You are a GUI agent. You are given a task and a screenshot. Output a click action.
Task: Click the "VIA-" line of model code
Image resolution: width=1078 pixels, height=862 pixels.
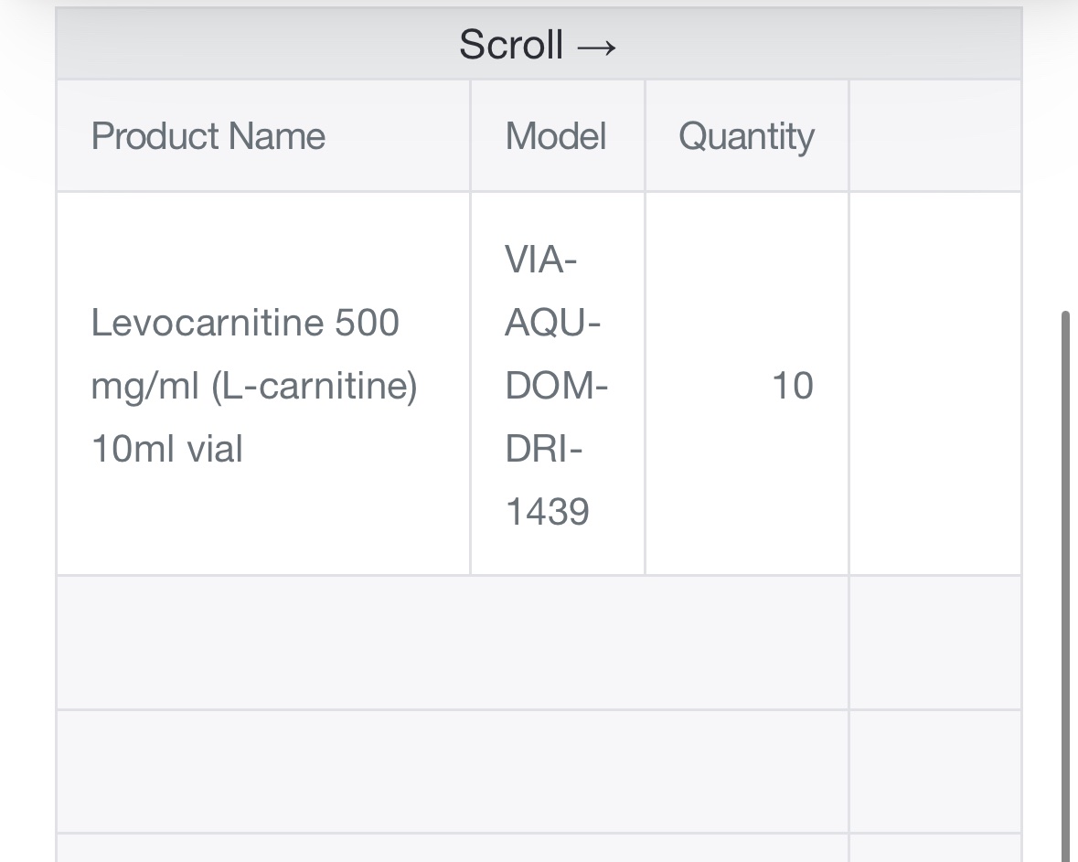click(540, 260)
